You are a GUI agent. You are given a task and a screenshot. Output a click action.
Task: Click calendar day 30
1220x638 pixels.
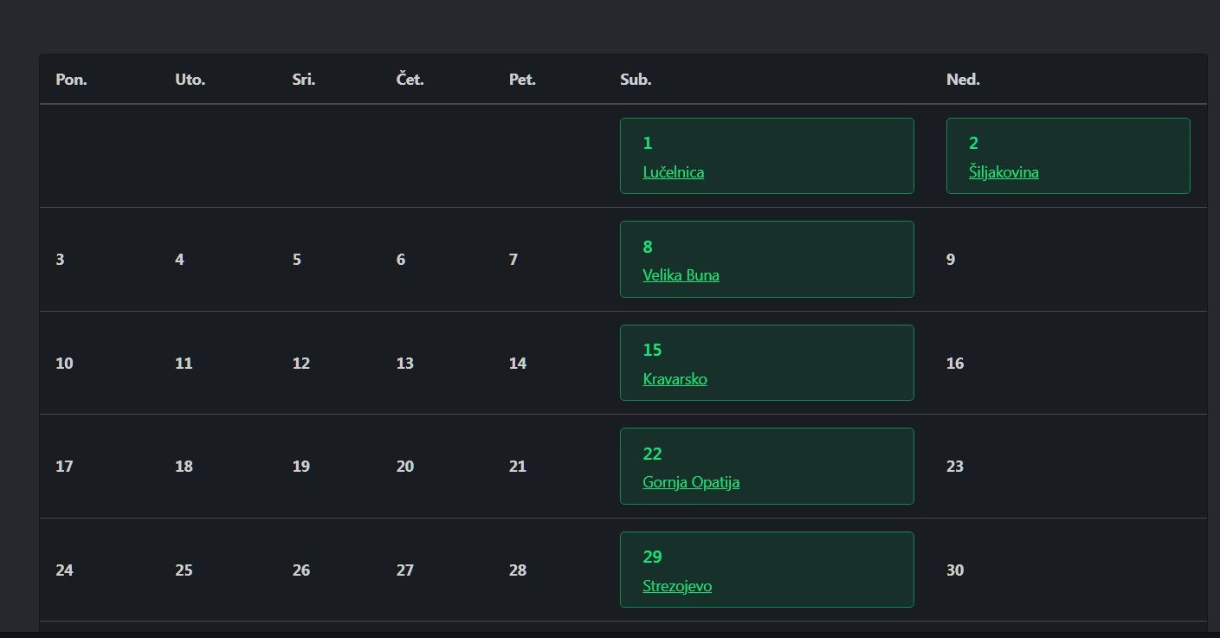coord(955,570)
